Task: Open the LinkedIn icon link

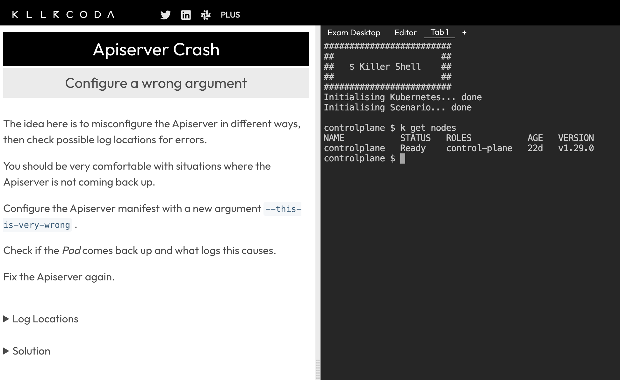Action: coord(186,15)
